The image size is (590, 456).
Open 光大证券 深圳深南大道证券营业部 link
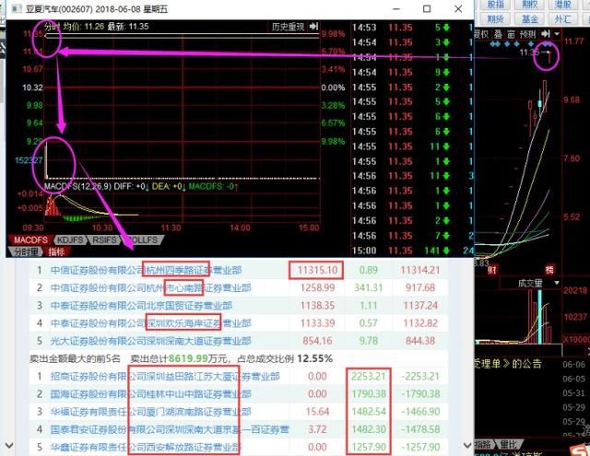click(x=150, y=341)
